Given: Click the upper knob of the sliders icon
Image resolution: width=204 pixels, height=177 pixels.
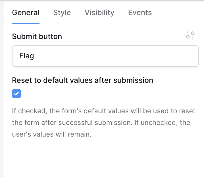Looking at the screenshot, I should [x=193, y=33].
